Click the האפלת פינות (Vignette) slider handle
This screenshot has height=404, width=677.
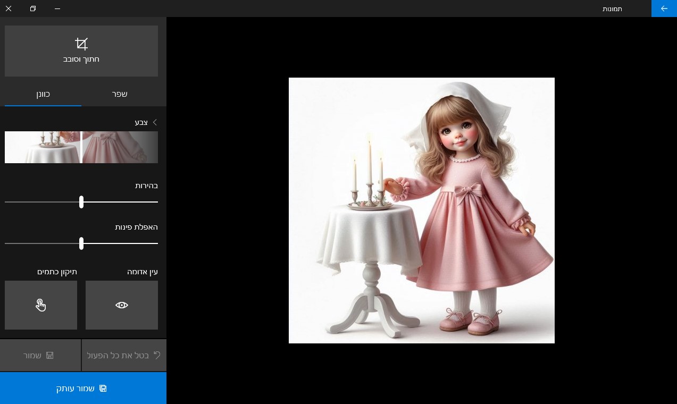81,243
